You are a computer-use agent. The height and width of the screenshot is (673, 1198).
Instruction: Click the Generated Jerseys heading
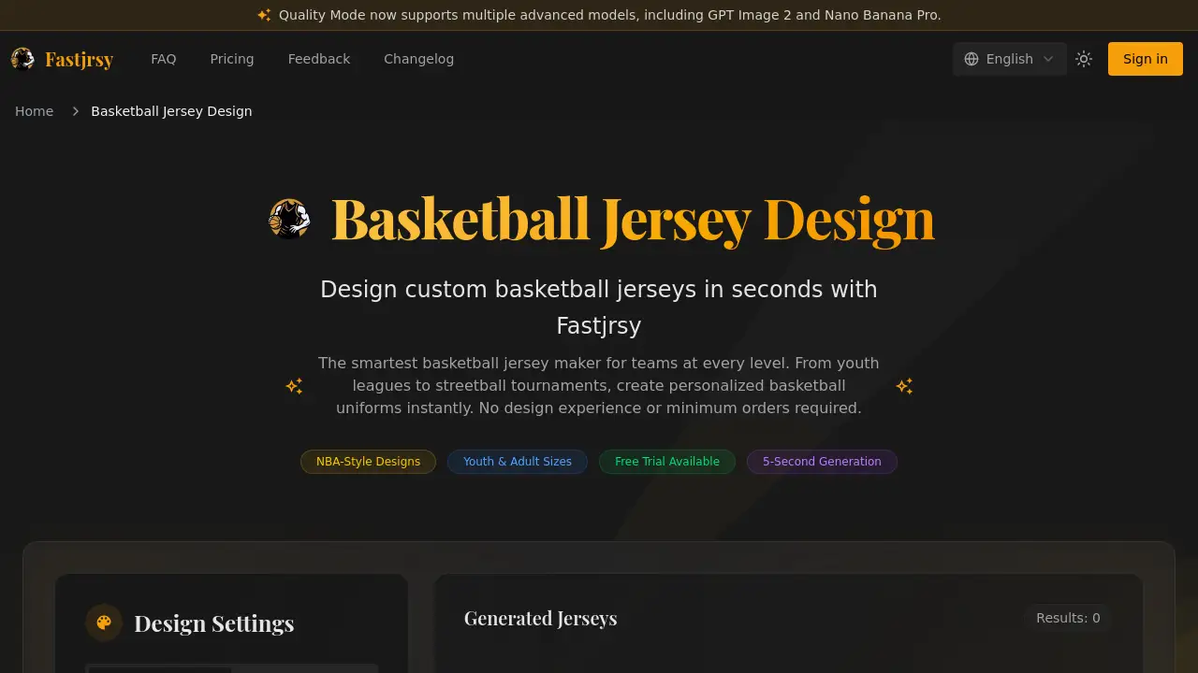(541, 618)
